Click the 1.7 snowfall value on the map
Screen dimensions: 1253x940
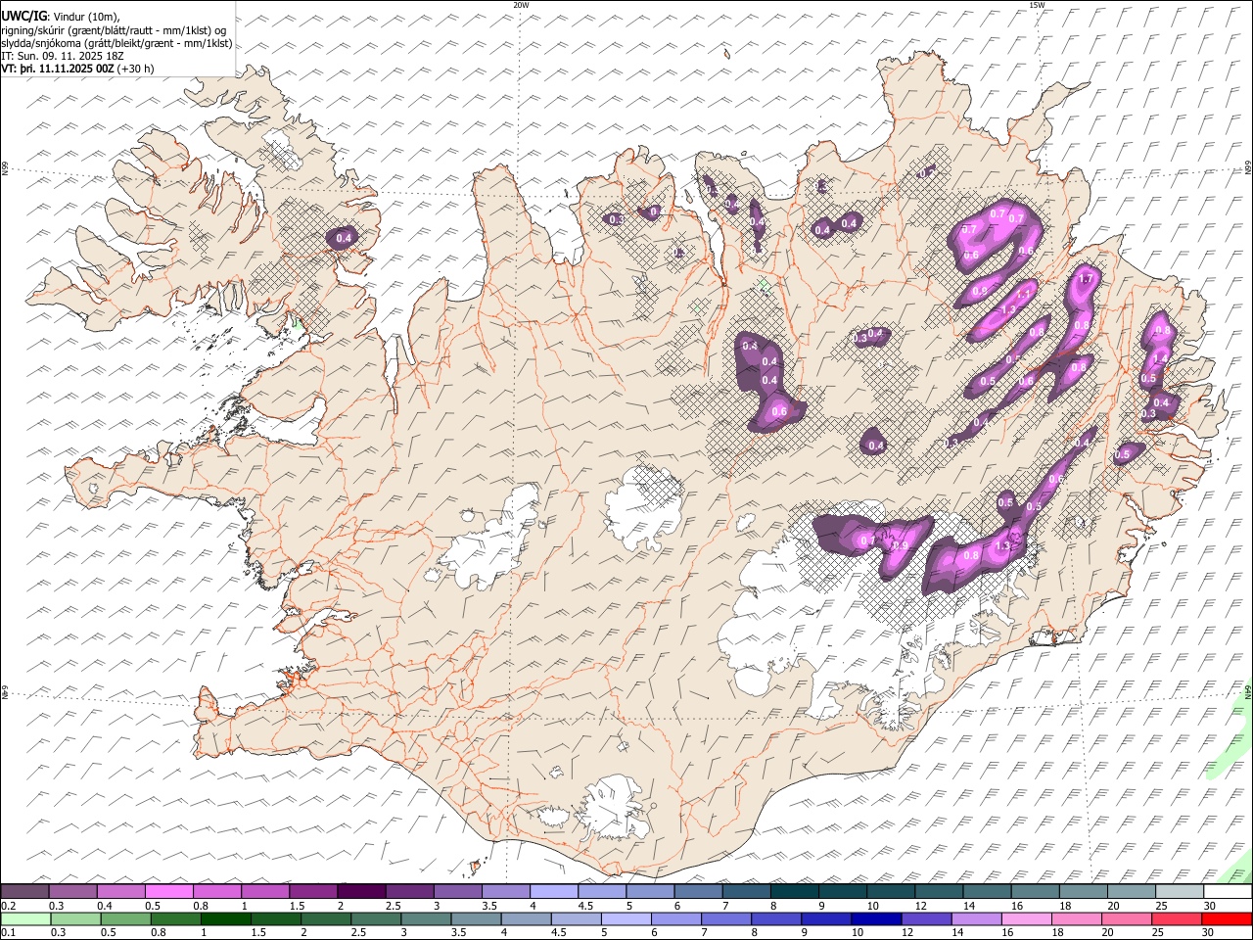[x=1085, y=279]
